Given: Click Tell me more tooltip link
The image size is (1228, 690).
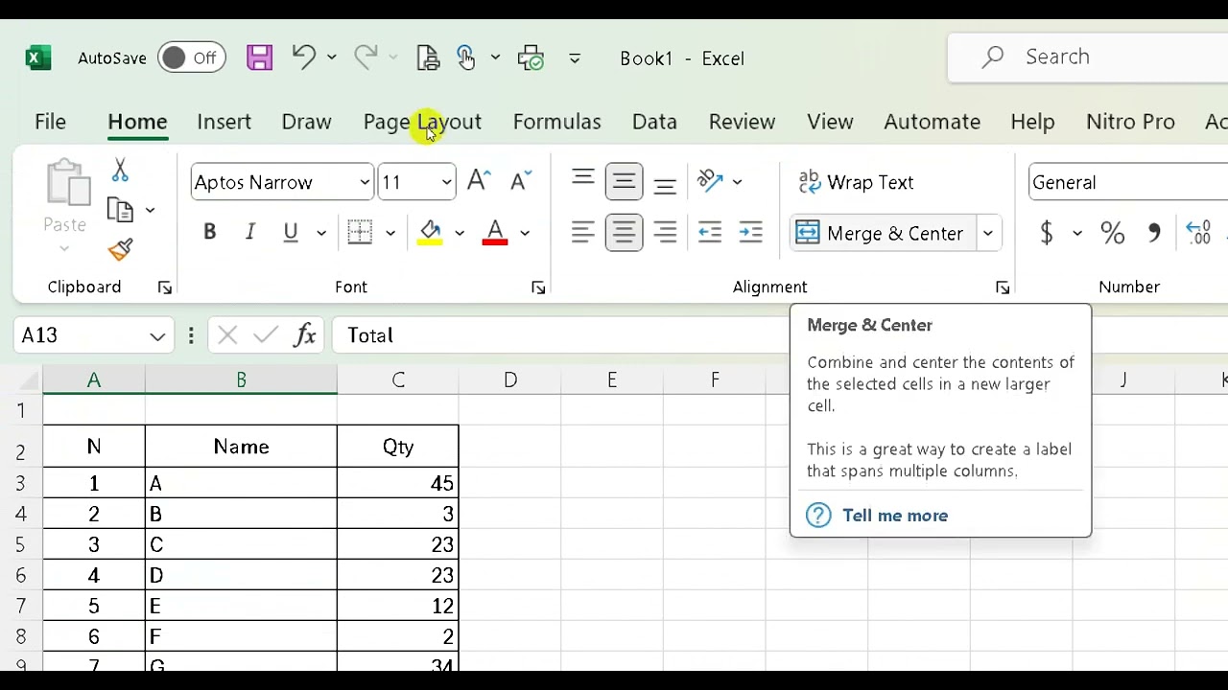Looking at the screenshot, I should click(895, 516).
